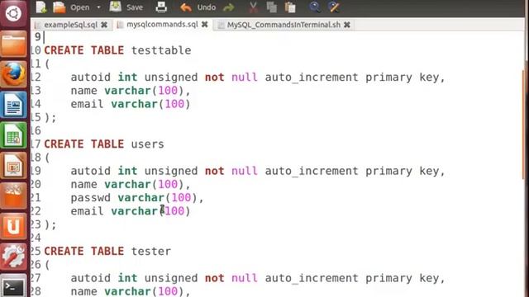This screenshot has height=297, width=529.
Task: Close the exampleSql.sql tab
Action: point(104,25)
